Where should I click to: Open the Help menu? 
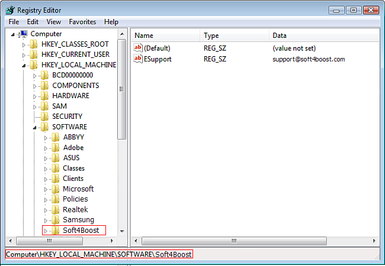coord(111,22)
